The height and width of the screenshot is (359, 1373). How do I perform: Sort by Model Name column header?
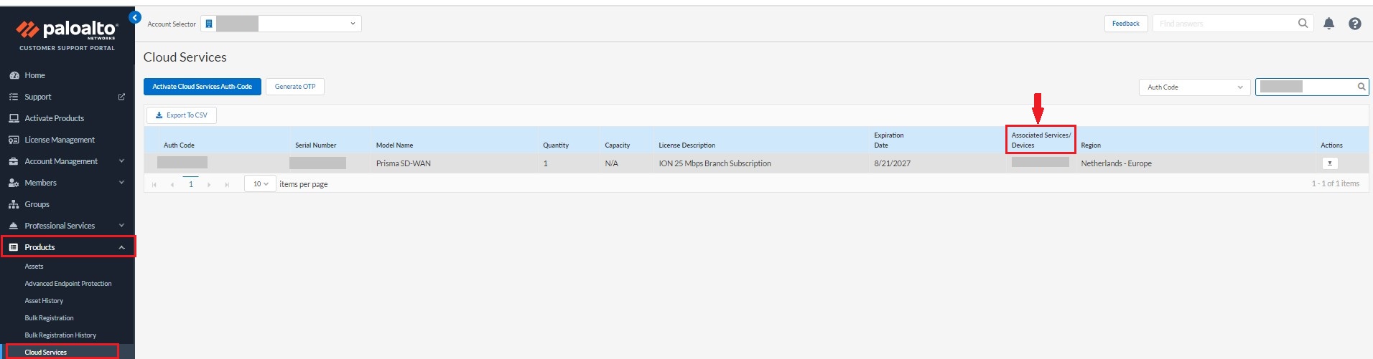coord(394,145)
